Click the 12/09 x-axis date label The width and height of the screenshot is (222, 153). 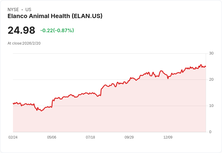168,137
